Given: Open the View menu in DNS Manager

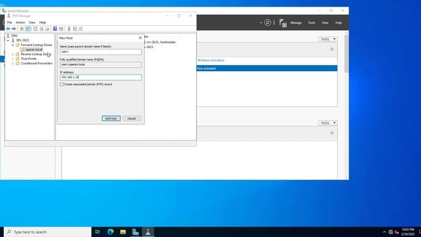Looking at the screenshot, I should tap(32, 22).
